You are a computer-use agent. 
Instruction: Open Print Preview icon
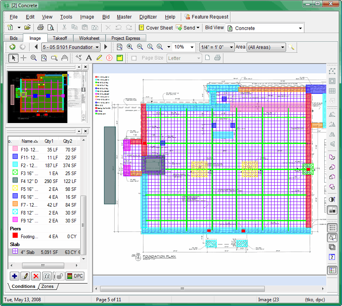point(50,28)
